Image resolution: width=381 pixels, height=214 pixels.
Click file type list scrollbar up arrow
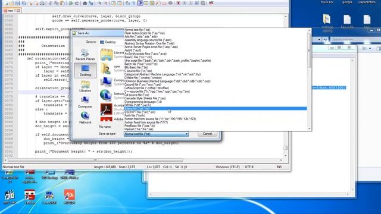310,30
